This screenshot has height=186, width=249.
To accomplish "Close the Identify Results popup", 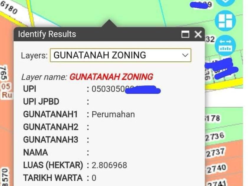I will click(198, 34).
